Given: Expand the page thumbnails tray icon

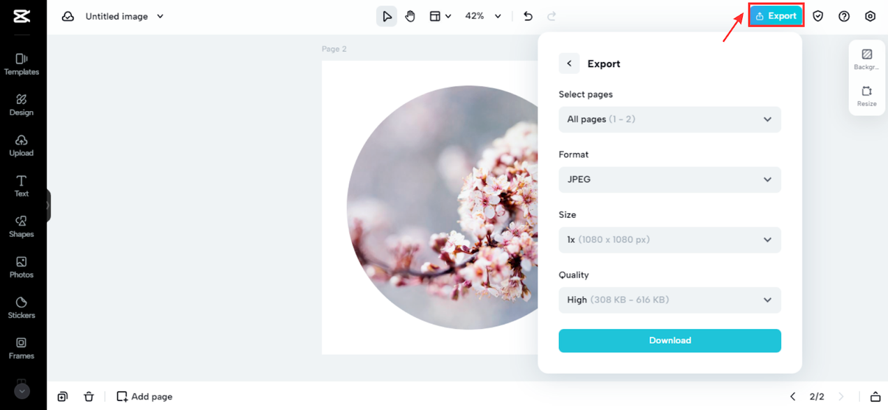Looking at the screenshot, I should click(875, 397).
